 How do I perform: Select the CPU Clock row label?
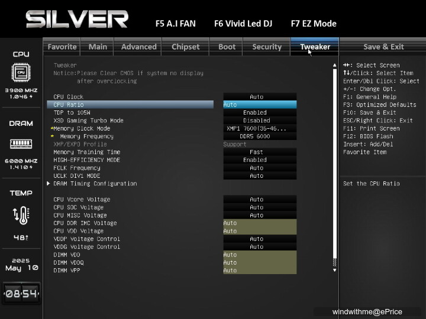pyautogui.click(x=68, y=97)
